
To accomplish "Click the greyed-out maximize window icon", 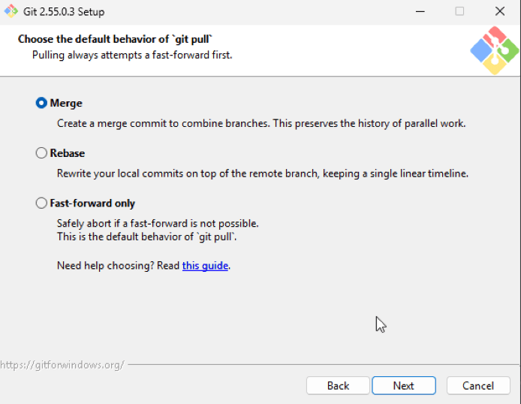I will click(x=460, y=11).
